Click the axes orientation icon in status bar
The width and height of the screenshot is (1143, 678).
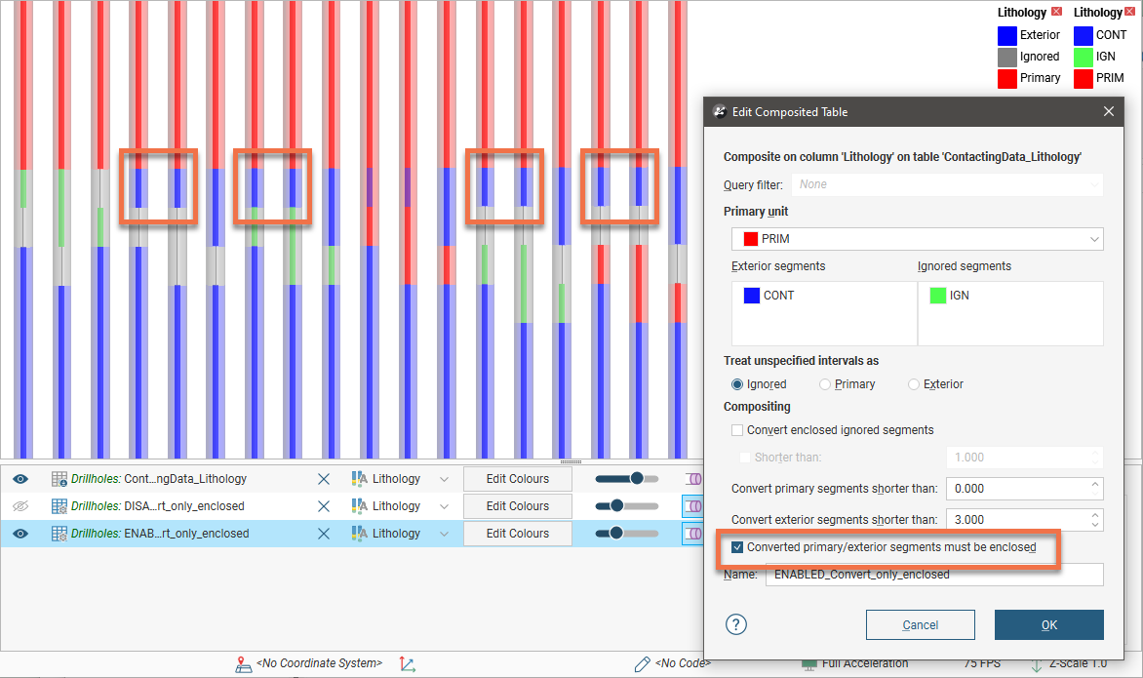click(x=408, y=664)
